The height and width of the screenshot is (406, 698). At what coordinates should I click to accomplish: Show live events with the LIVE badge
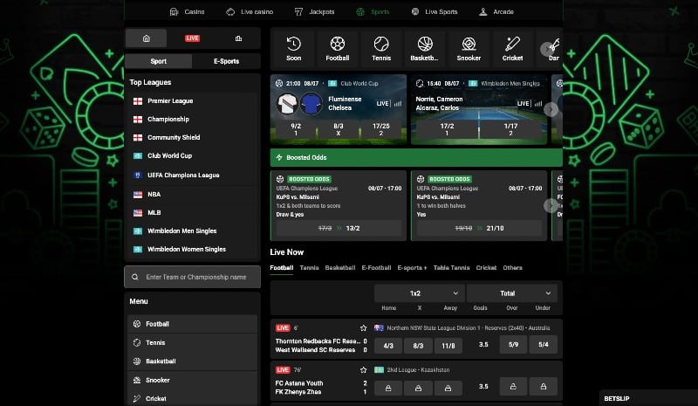pos(192,38)
